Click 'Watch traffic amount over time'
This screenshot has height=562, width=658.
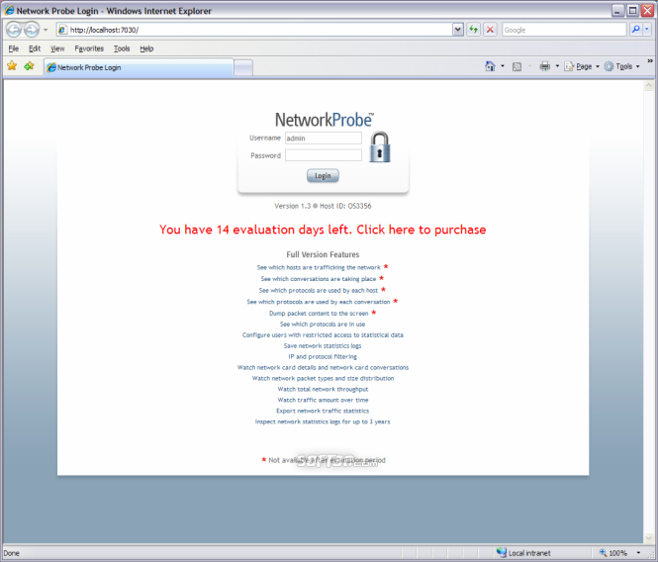(323, 400)
